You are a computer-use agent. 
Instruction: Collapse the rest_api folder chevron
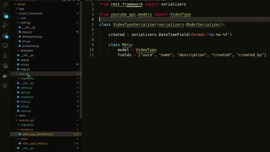(x=17, y=74)
